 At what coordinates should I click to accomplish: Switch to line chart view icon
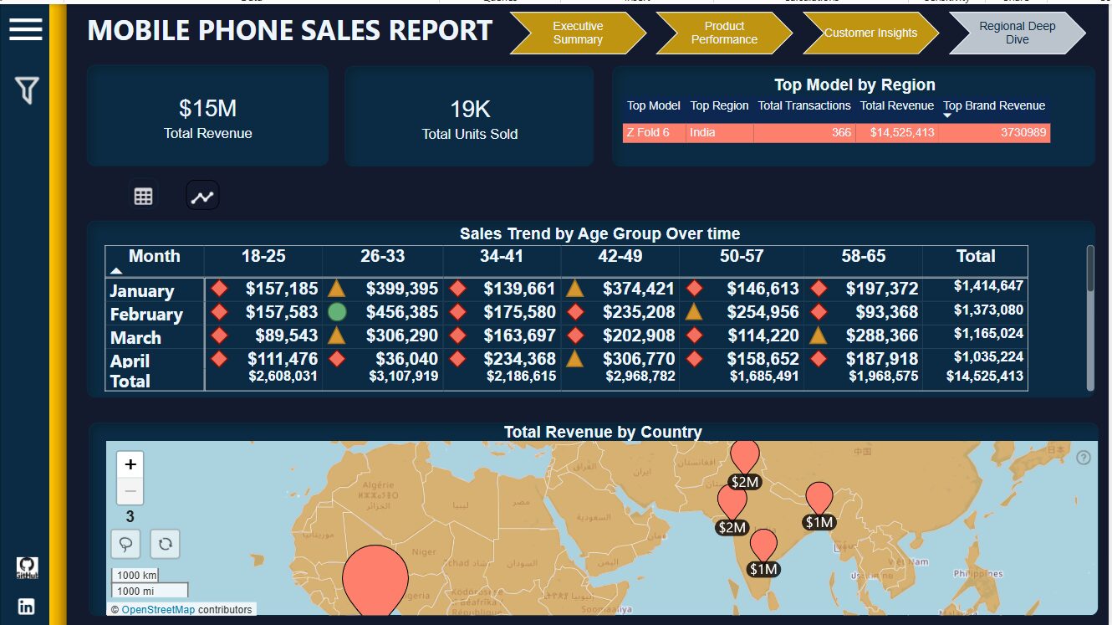pos(202,196)
